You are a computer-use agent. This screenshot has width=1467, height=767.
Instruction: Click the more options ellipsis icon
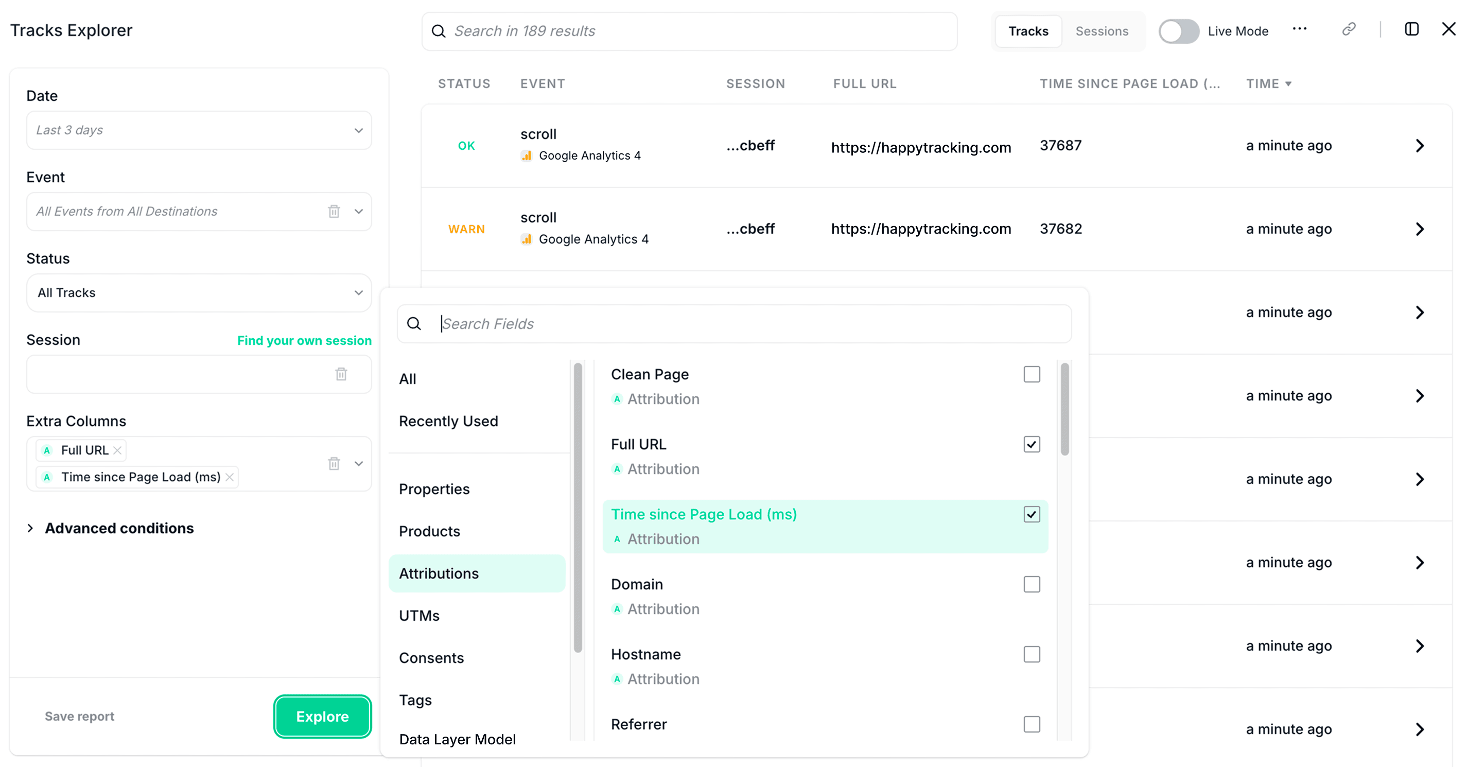click(1299, 29)
